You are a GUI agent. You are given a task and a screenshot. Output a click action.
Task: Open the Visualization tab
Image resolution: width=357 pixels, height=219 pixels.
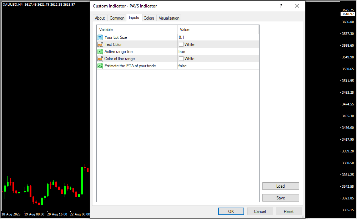click(x=169, y=18)
